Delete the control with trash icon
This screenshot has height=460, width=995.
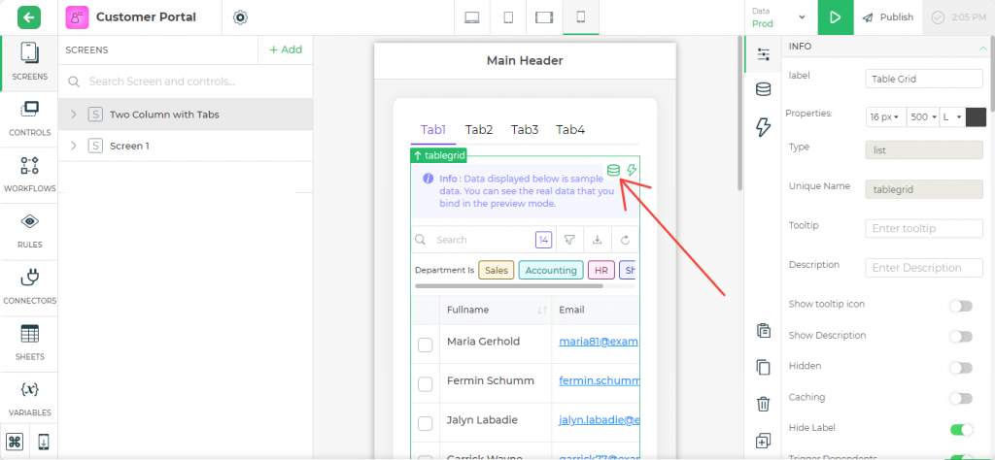click(x=764, y=404)
